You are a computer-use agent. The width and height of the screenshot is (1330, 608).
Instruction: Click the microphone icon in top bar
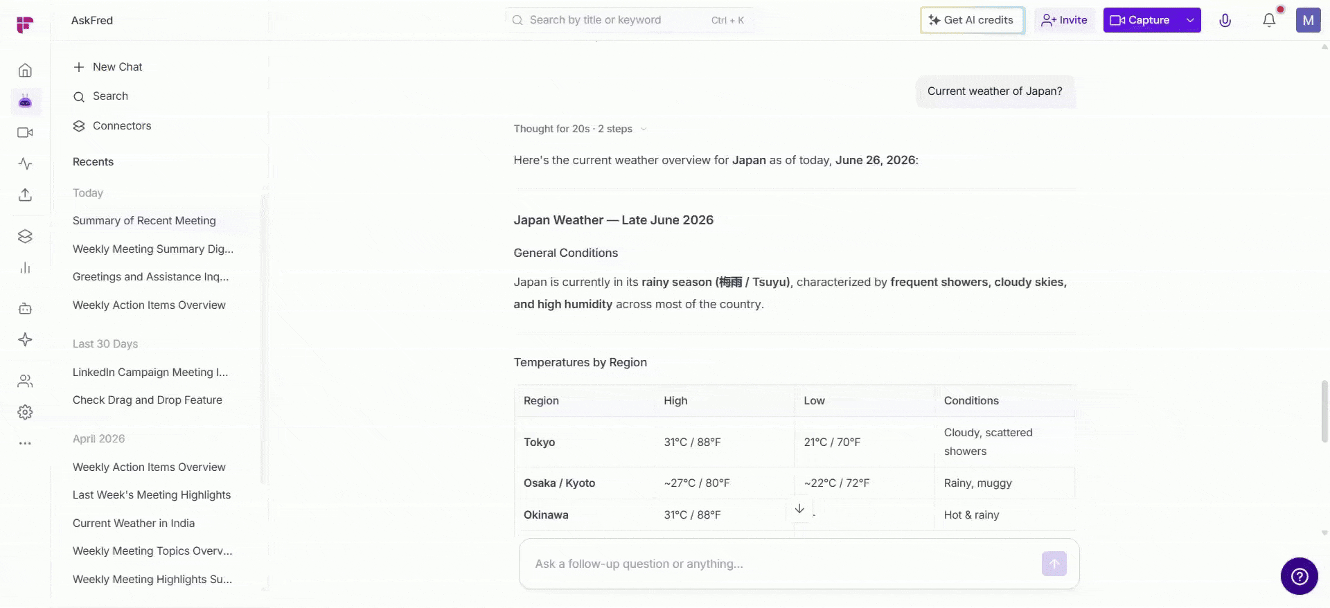[x=1225, y=20]
